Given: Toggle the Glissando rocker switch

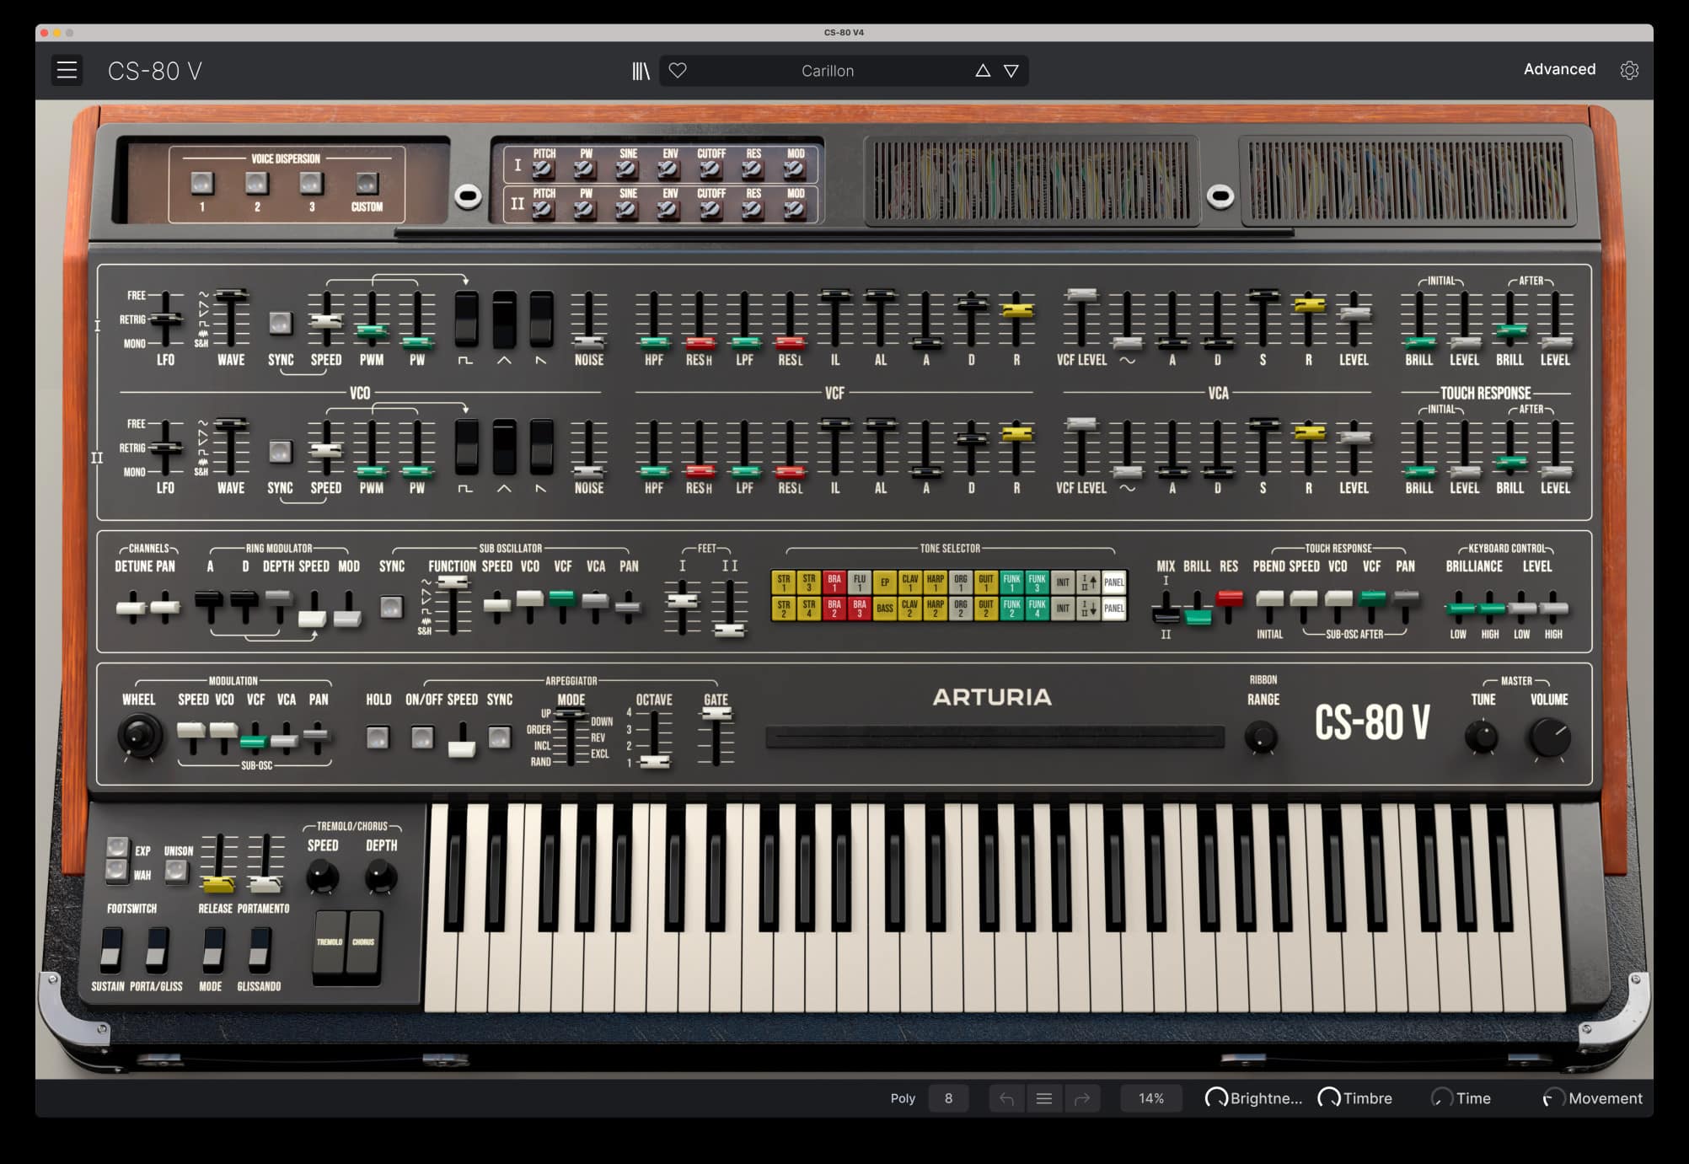Looking at the screenshot, I should click(260, 949).
